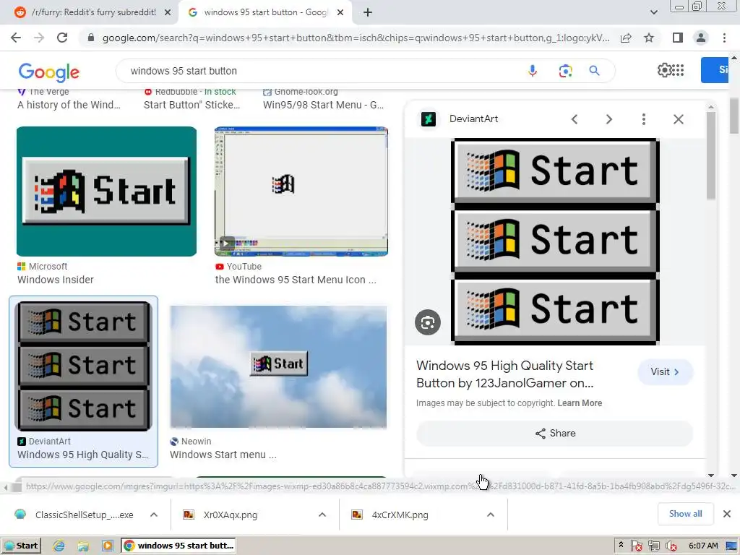Open the Windows Start menu ... Neowin caption
The image size is (740, 555).
[x=223, y=455]
